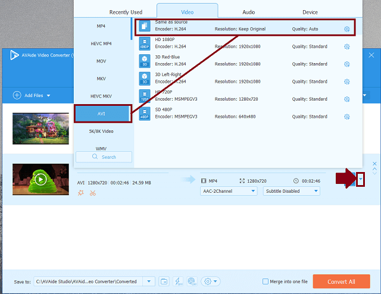Switch to the Video tab
The width and height of the screenshot is (381, 294).
[x=188, y=12]
